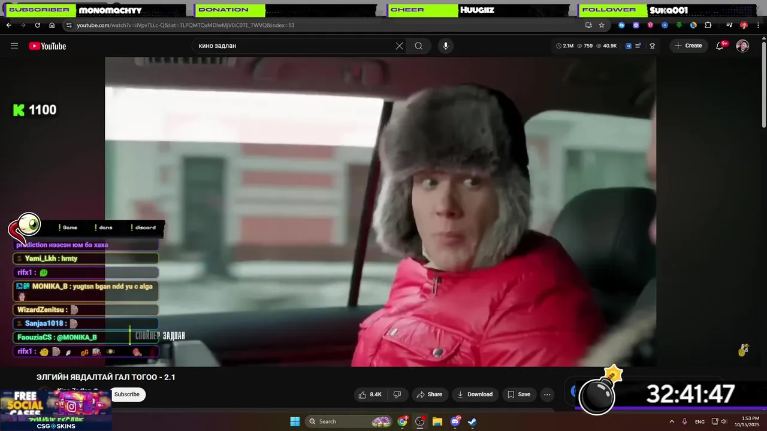The height and width of the screenshot is (431, 767).
Task: Click video title ЭЛГИЙН ЯВДАЛТАЙ ГАЛ ТОГОО
Action: tap(106, 377)
